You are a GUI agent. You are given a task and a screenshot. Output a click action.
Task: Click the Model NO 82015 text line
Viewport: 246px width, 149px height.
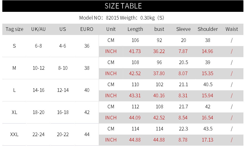coord(122,18)
